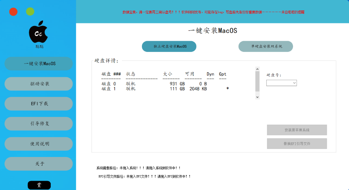Open the 硬盘号 dropdown
This screenshot has width=349, height=190.
[x=282, y=83]
